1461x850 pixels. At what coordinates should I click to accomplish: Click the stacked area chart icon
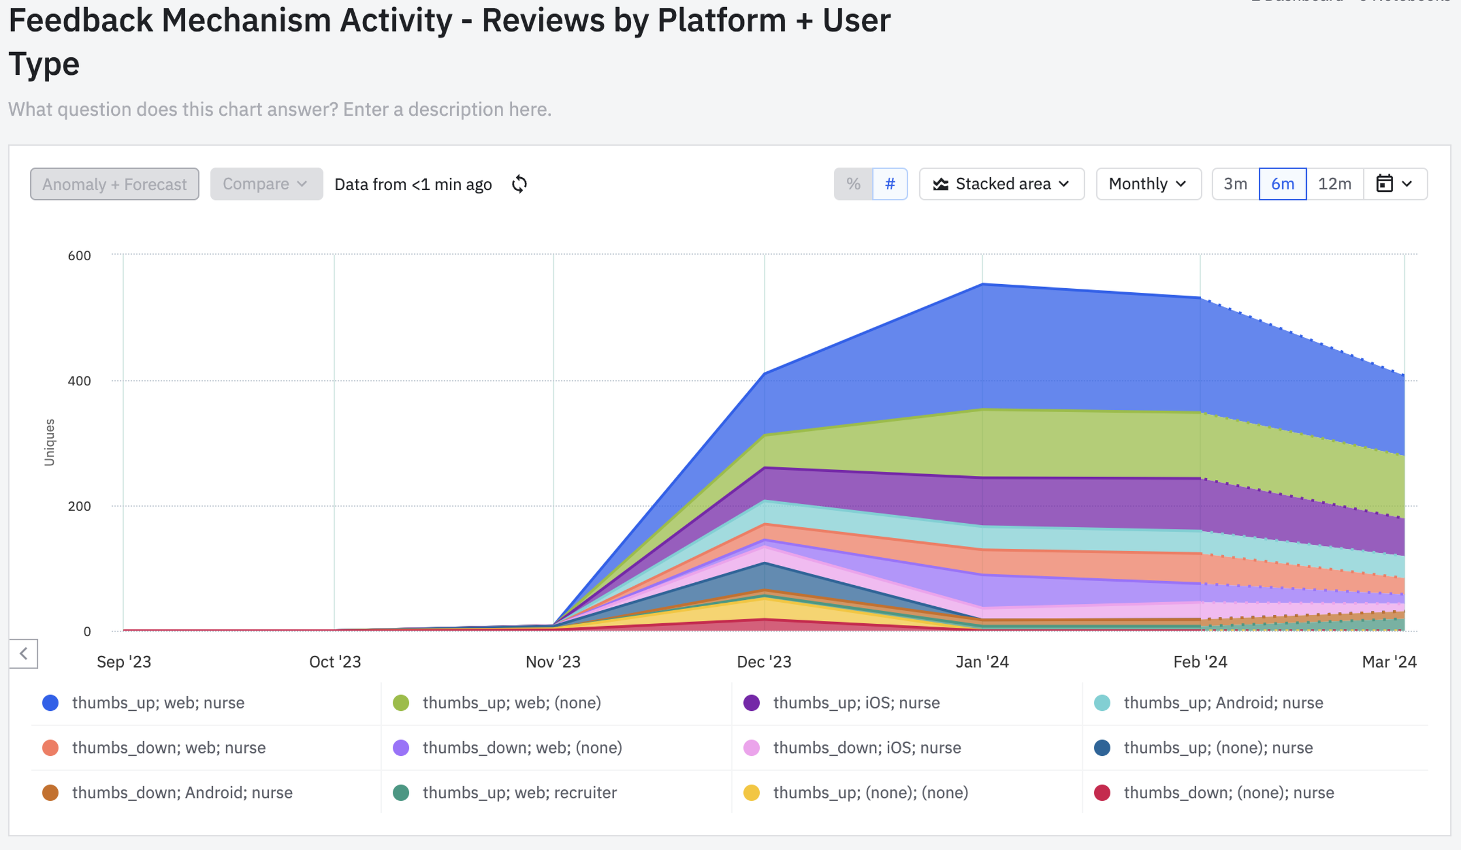coord(940,184)
